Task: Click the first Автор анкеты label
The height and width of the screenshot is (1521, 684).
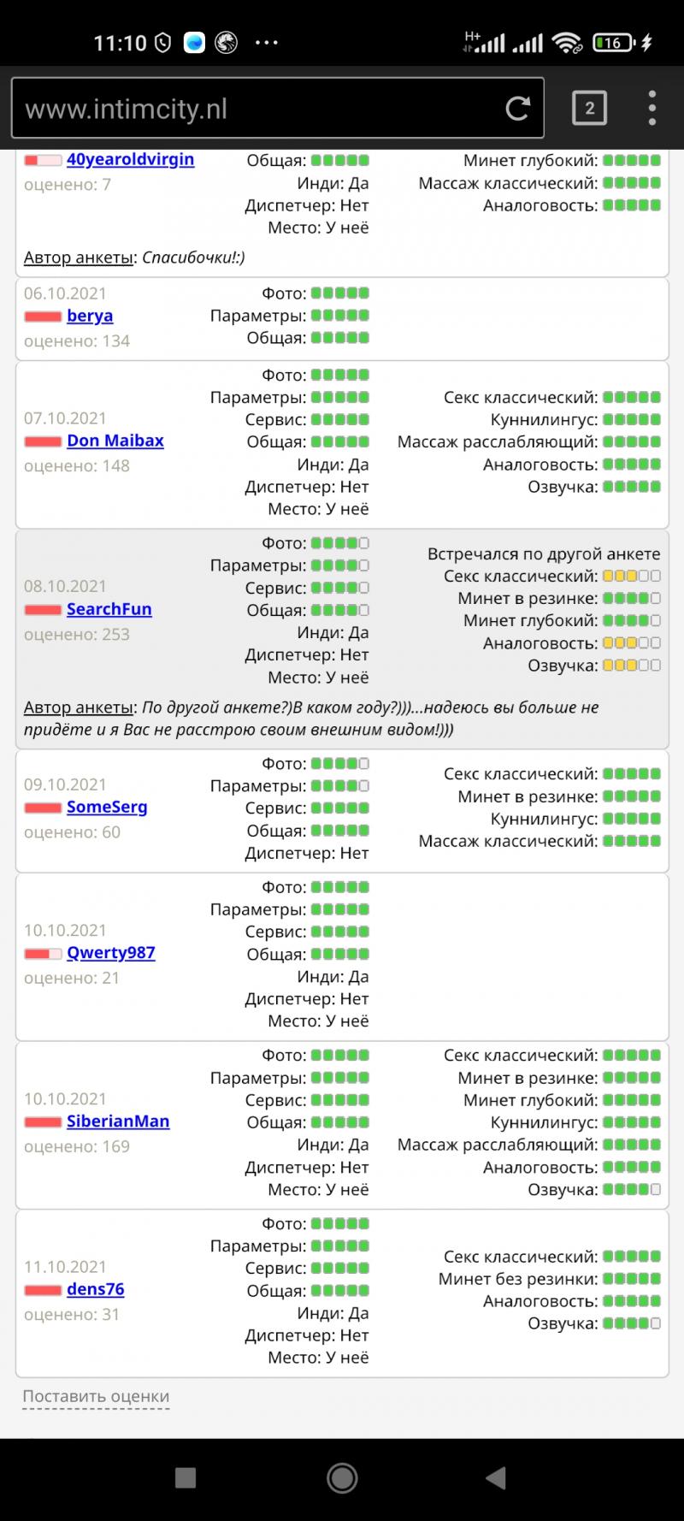Action: point(79,257)
